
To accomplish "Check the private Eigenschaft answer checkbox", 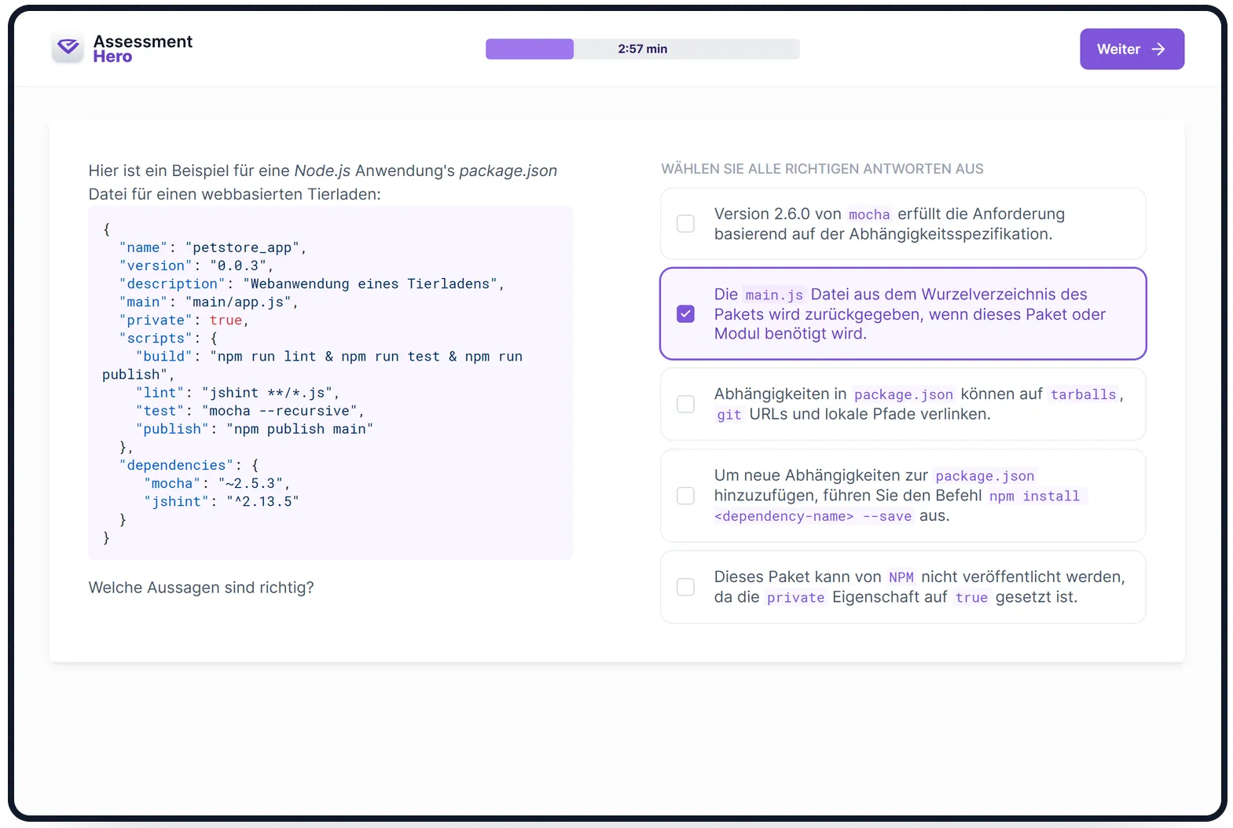I will click(686, 587).
